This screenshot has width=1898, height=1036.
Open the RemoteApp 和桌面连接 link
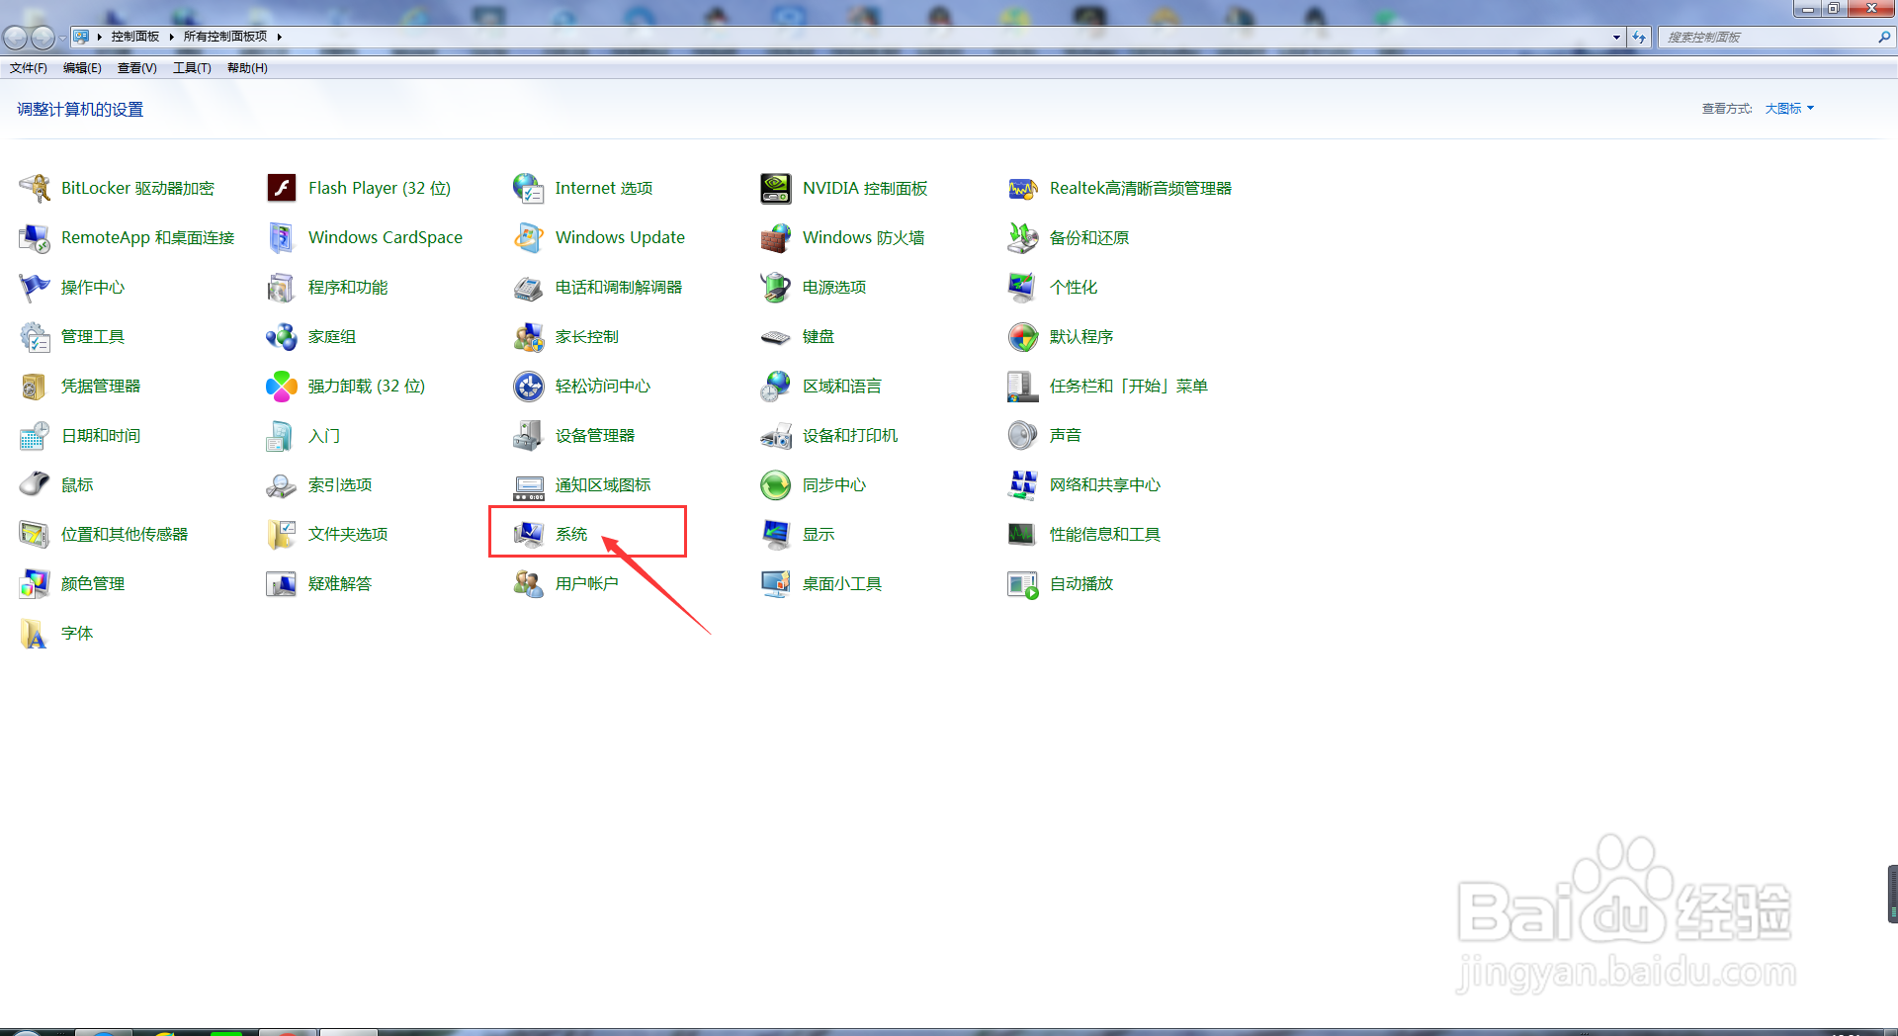[x=147, y=237]
